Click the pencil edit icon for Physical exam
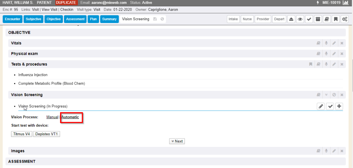This screenshot has height=168, width=353. (334, 54)
